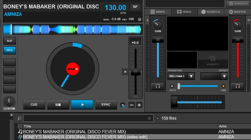The height and width of the screenshot is (140, 251).
Task: Click the pitch reset dot button
Action: (125, 72)
